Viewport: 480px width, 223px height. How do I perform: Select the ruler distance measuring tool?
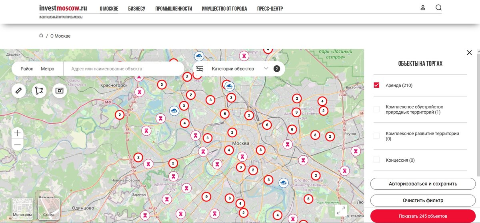18,90
